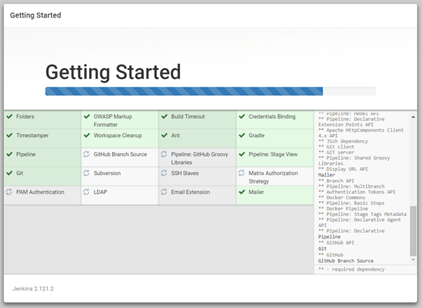Click the Matrix Authorization Strategy plugin cell

(x=274, y=176)
